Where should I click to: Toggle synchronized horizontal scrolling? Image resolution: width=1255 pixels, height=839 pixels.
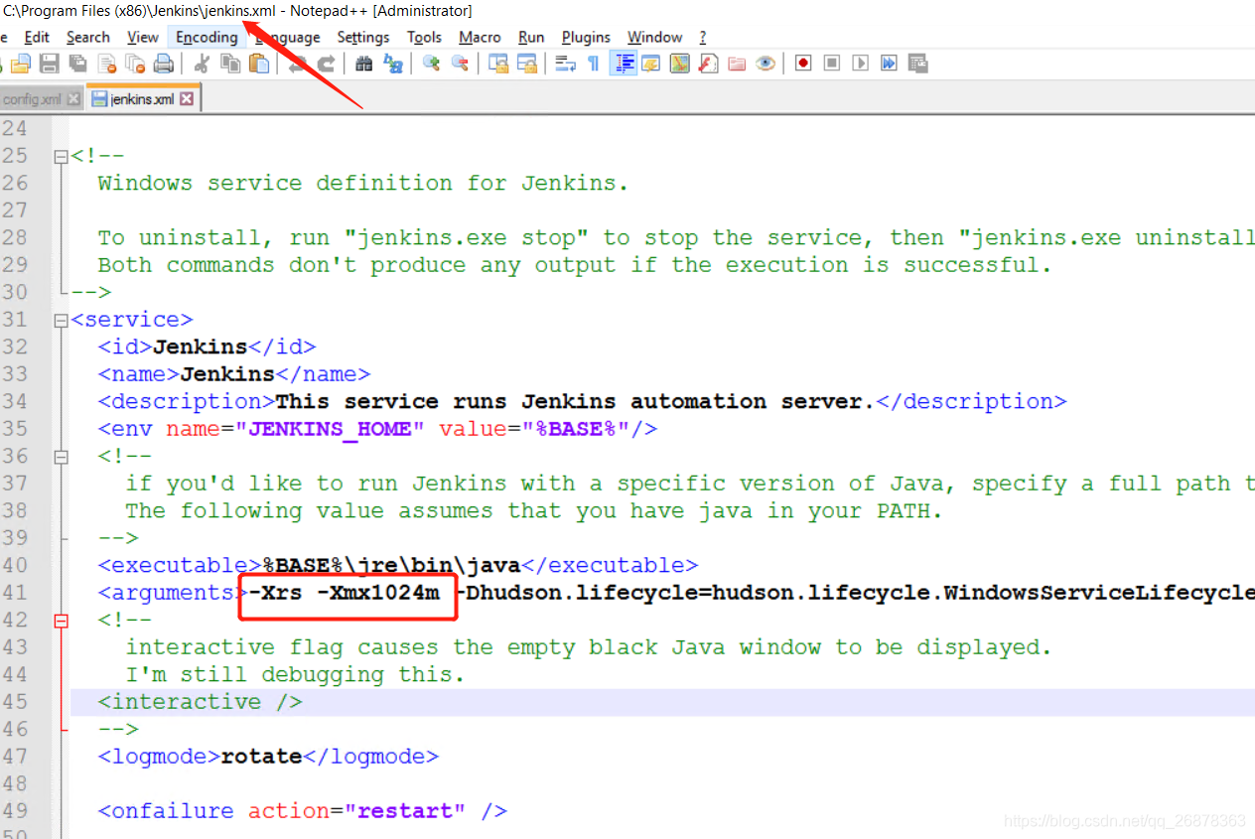[x=527, y=64]
